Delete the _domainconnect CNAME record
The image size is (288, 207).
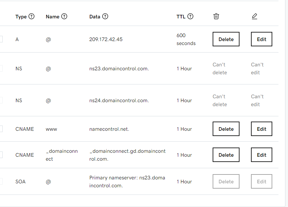coord(226,155)
